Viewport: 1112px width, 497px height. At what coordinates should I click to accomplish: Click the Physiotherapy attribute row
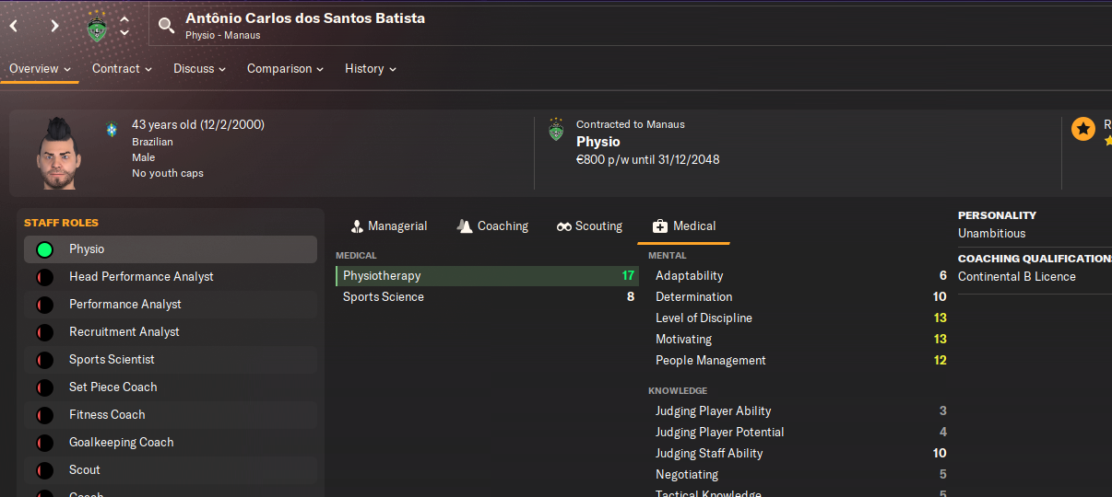(486, 276)
